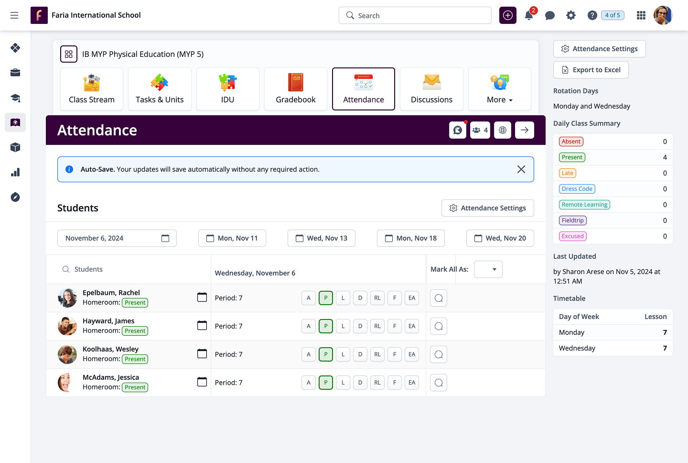Viewport: 688px width, 463px height.
Task: Open the settings gear in header
Action: pyautogui.click(x=571, y=15)
